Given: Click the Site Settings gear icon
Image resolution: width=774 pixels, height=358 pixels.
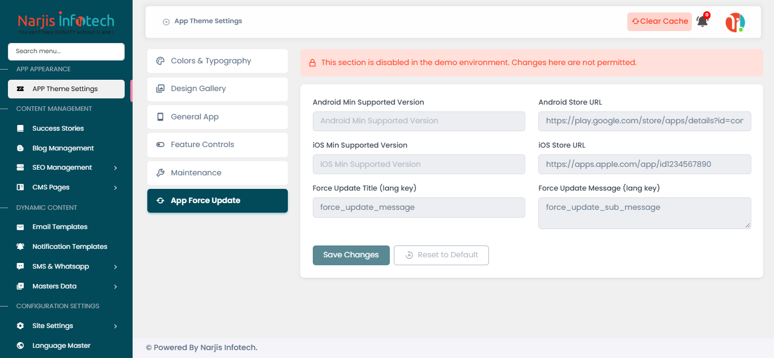Looking at the screenshot, I should [x=20, y=326].
